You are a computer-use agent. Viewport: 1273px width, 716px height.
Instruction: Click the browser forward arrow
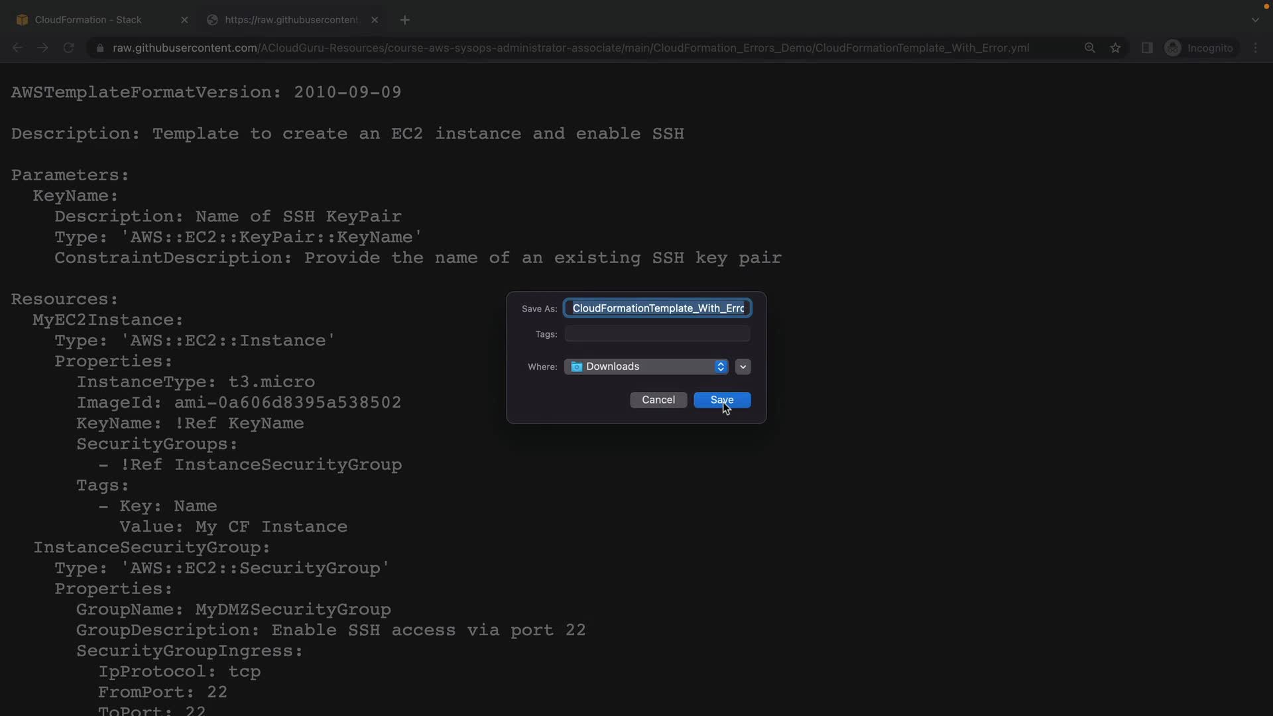pos(42,48)
